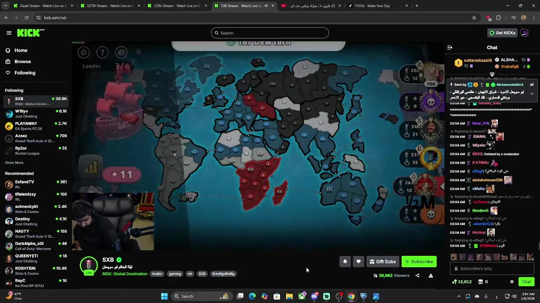Open the channel points balance 15,612
Screen dimensions: 540x303
[462, 282]
